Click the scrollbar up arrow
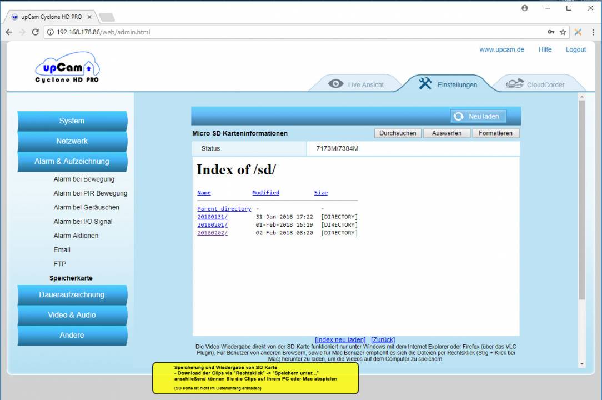The width and height of the screenshot is (602, 400). click(581, 97)
